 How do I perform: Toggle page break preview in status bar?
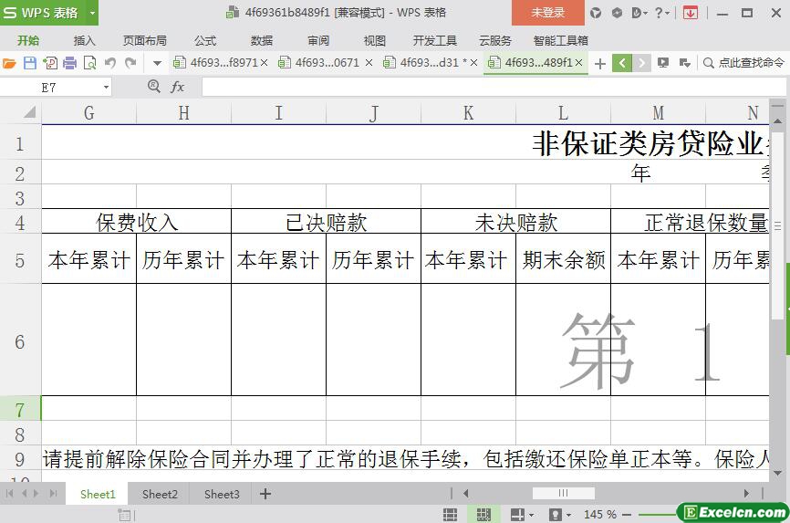(483, 515)
